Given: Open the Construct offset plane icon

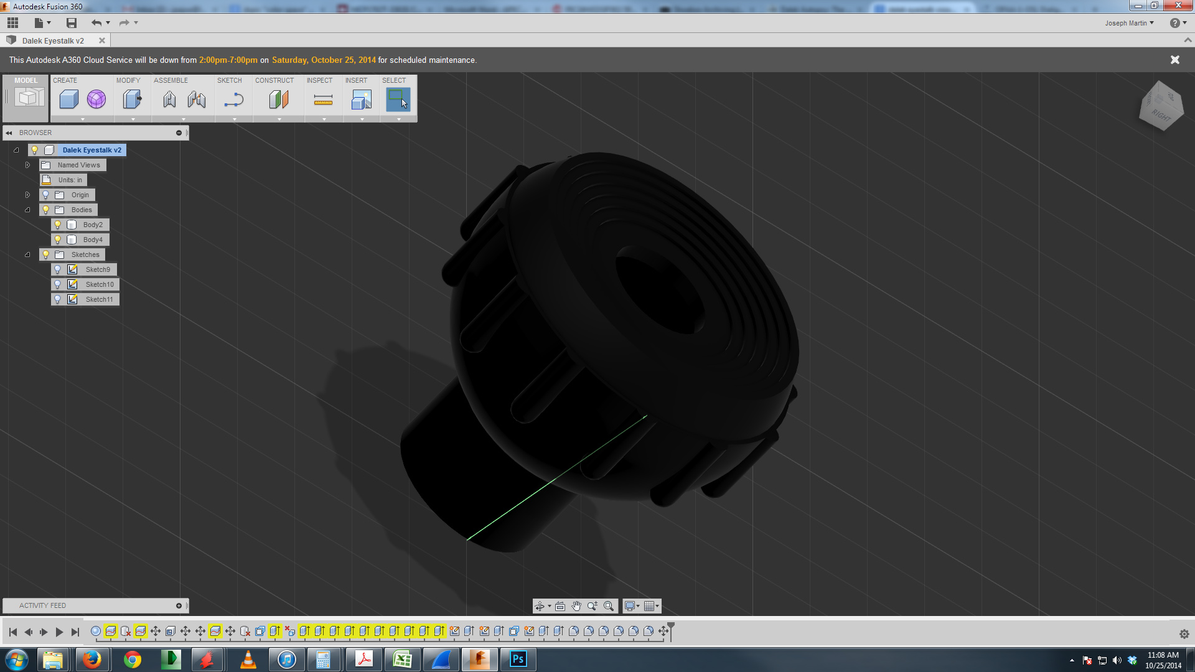Looking at the screenshot, I should tap(279, 100).
